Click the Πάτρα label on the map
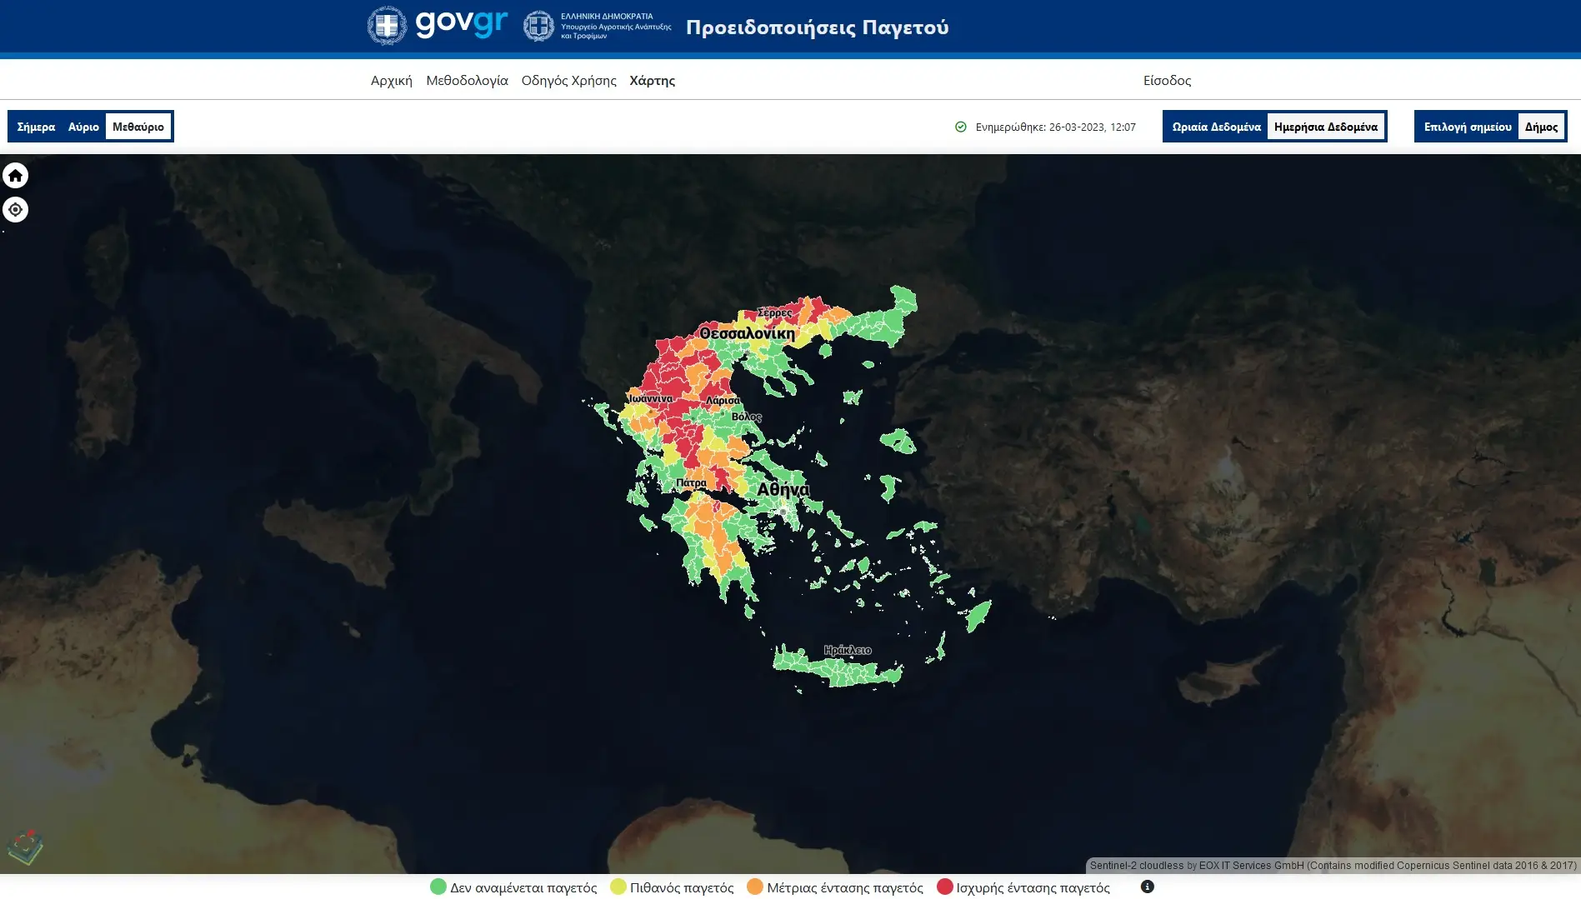Viewport: 1581px width, 899px height. (x=691, y=482)
